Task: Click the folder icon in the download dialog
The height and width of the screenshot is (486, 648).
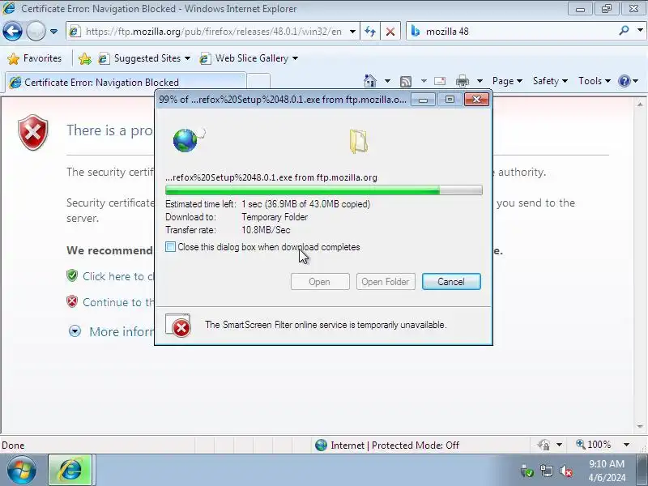Action: 358,141
